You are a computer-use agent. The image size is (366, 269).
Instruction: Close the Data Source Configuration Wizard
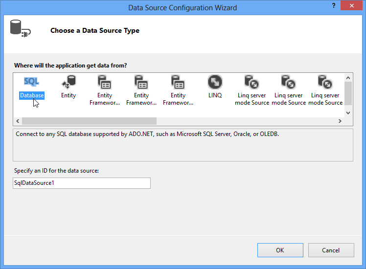tap(351, 5)
